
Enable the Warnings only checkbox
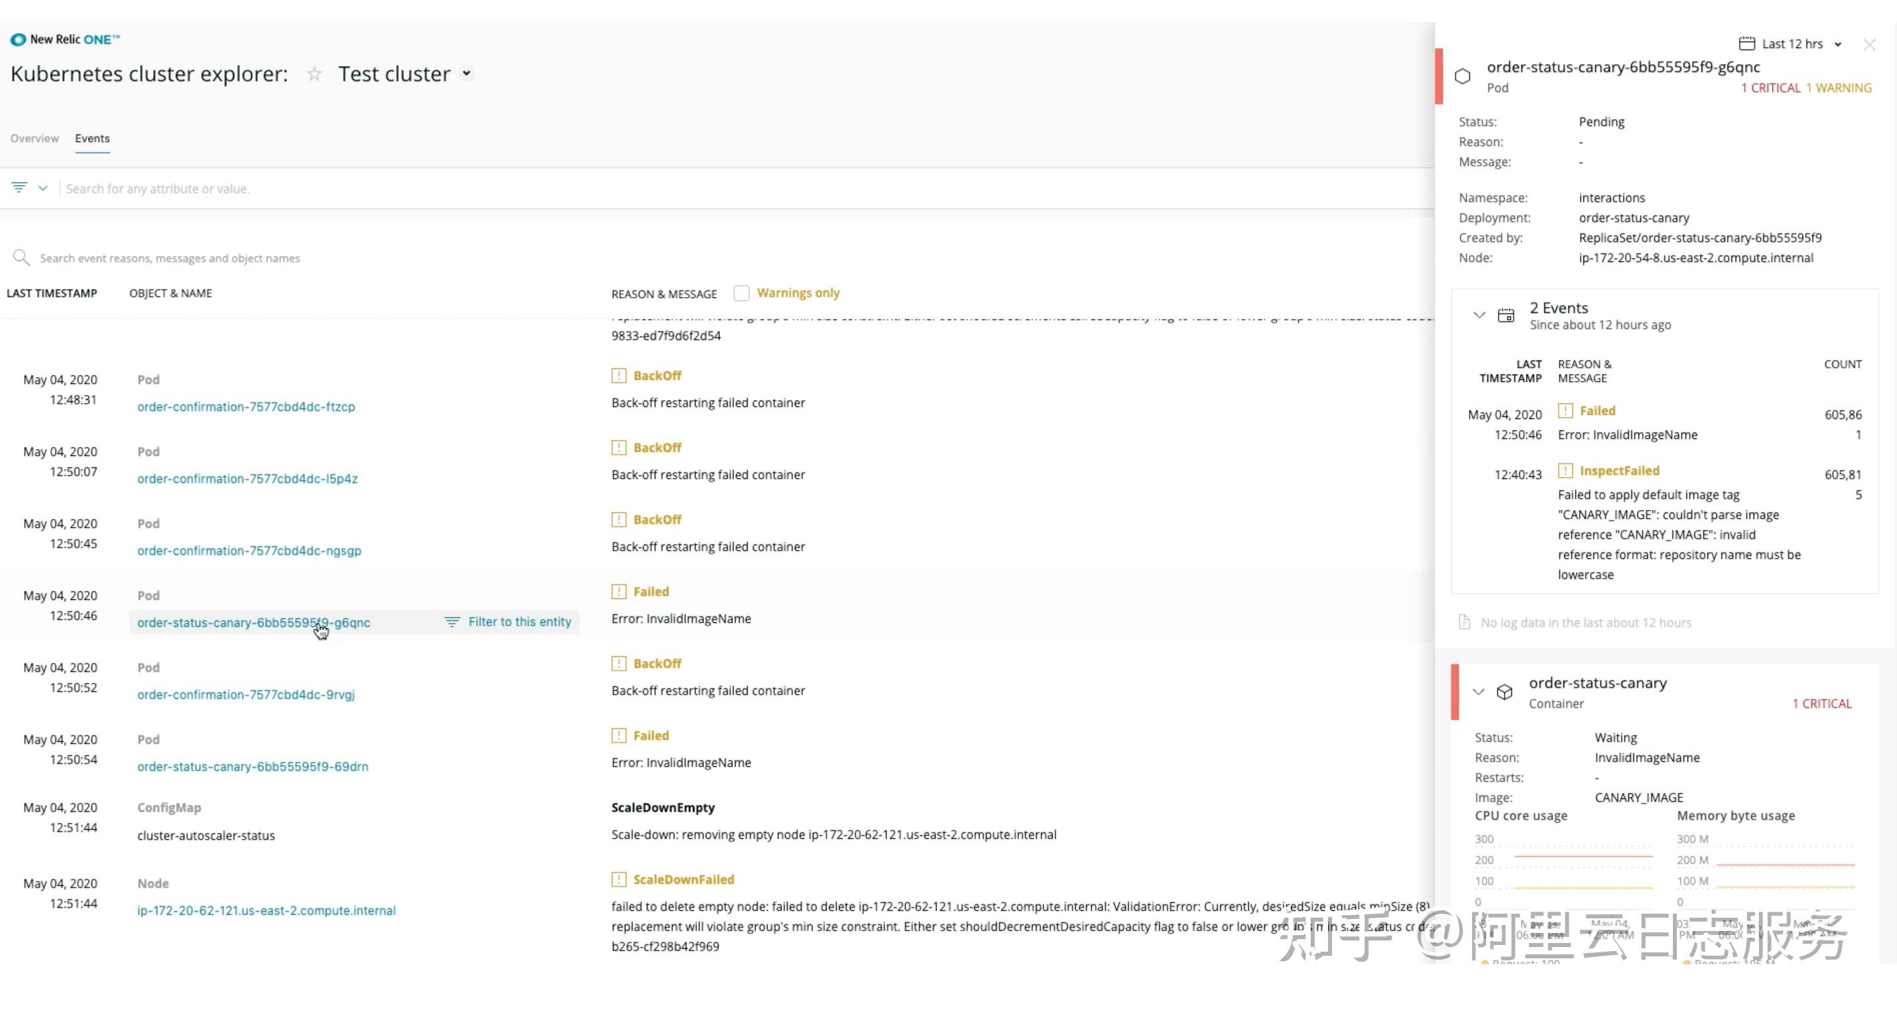[742, 293]
